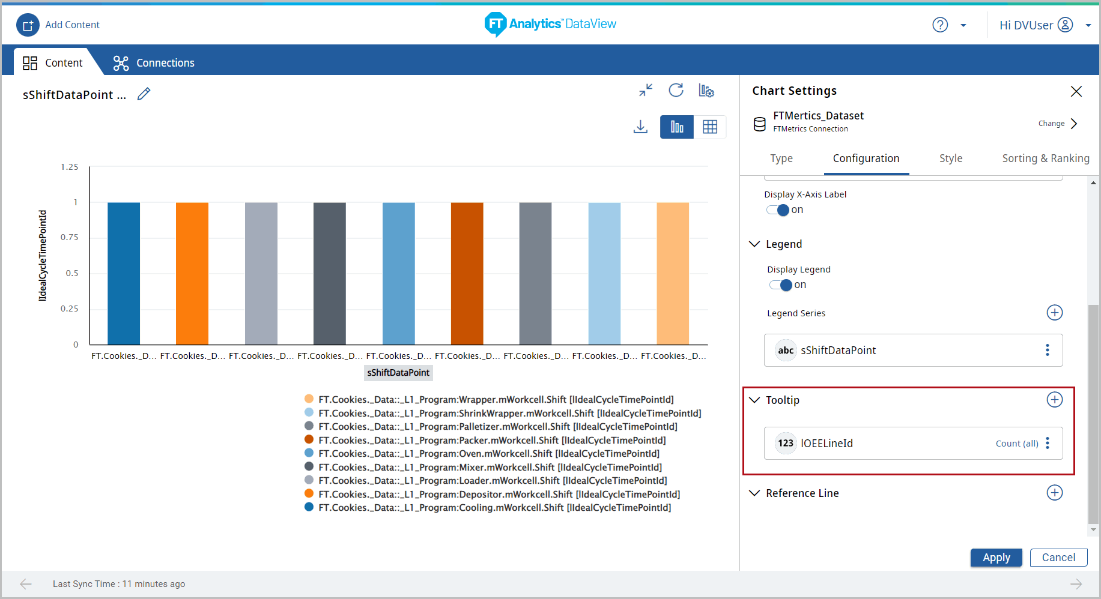
Task: Go to the Connections tab
Action: 154,63
